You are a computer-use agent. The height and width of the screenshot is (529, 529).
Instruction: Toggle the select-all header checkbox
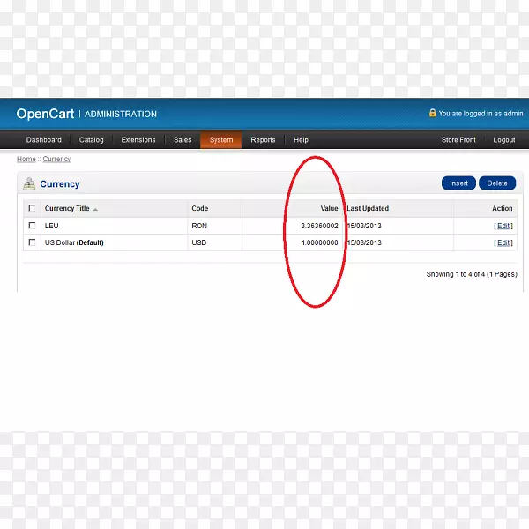pos(32,208)
